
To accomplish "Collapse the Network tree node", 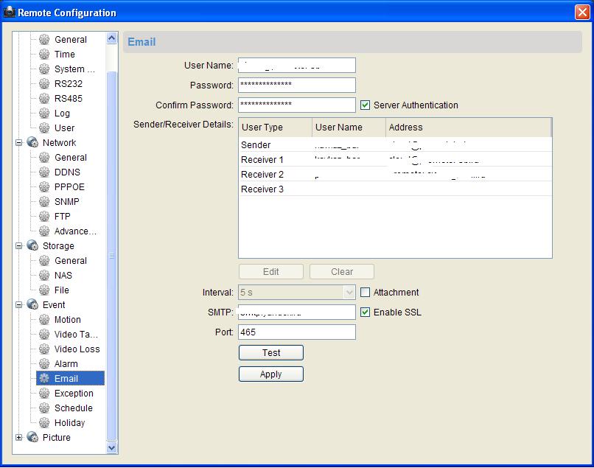I will point(18,143).
